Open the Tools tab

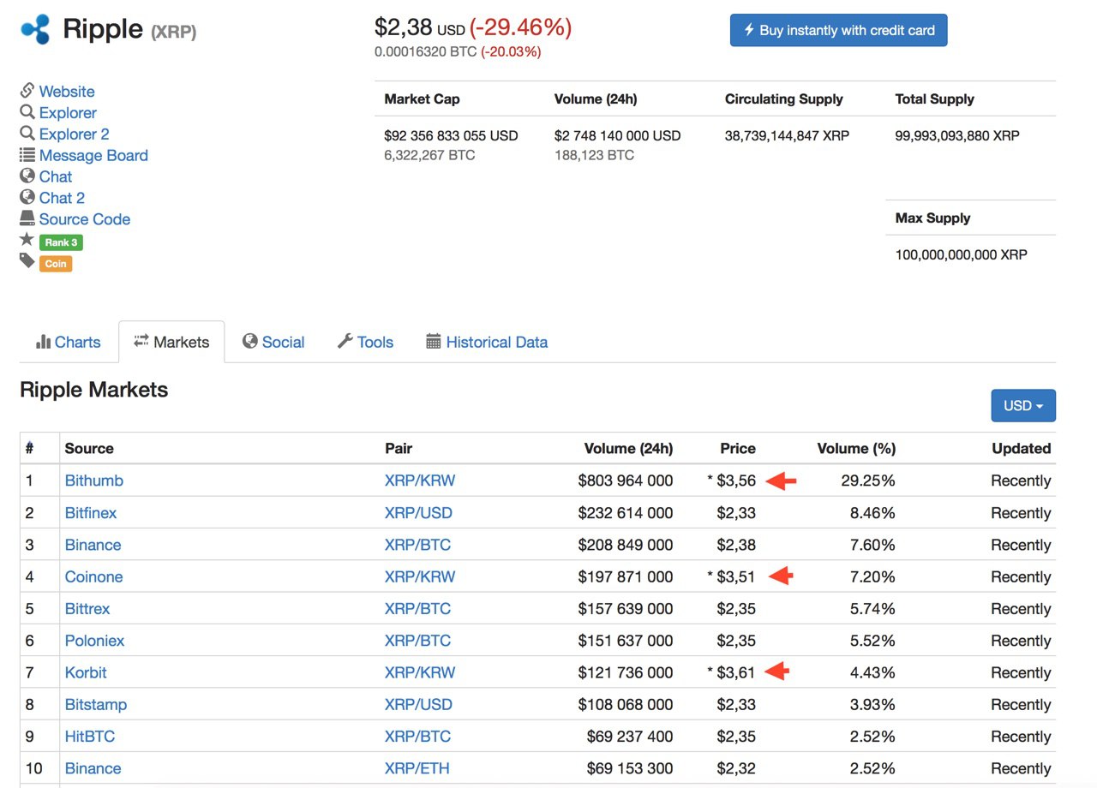tap(365, 342)
